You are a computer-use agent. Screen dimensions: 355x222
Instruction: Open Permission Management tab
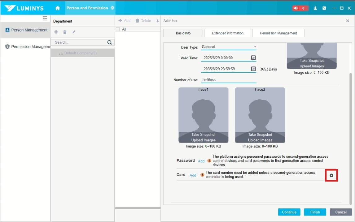[278, 33]
